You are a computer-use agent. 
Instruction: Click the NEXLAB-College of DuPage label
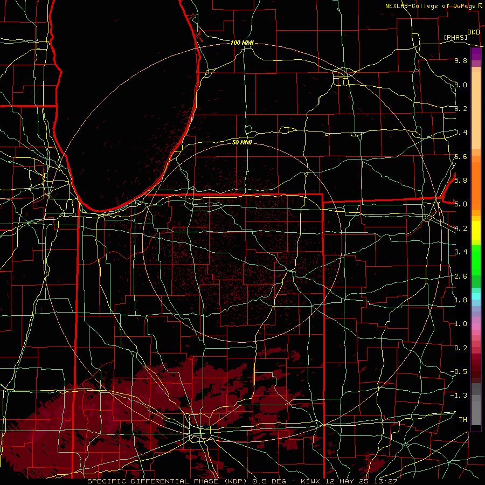pyautogui.click(x=431, y=6)
